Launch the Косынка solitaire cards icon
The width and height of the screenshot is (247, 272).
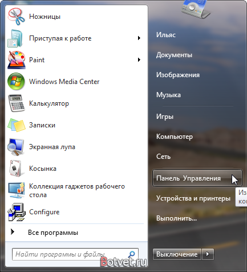click(x=16, y=169)
